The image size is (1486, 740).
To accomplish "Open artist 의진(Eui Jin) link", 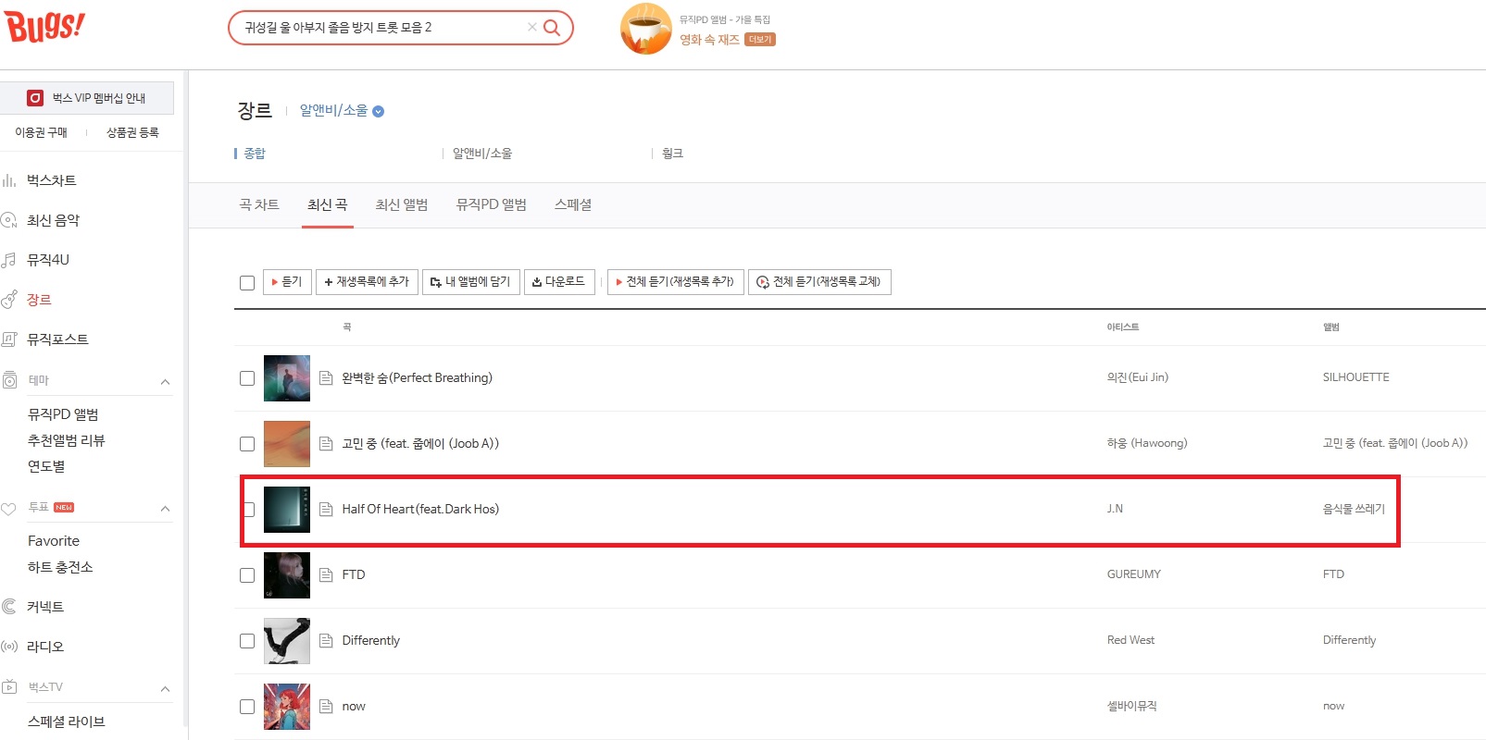I will pyautogui.click(x=1138, y=377).
